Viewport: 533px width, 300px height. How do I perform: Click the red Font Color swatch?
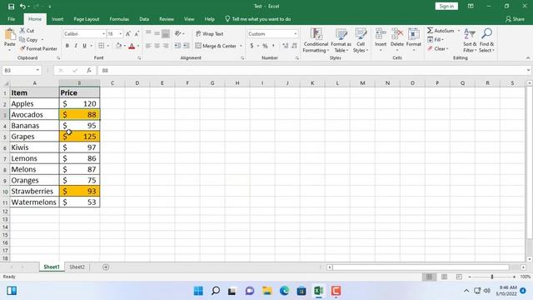click(x=132, y=46)
